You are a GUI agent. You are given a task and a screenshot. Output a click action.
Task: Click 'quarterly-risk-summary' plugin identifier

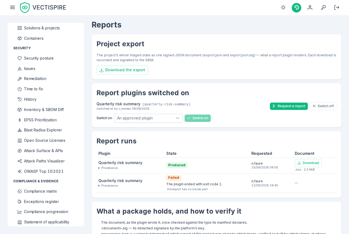[x=166, y=104]
